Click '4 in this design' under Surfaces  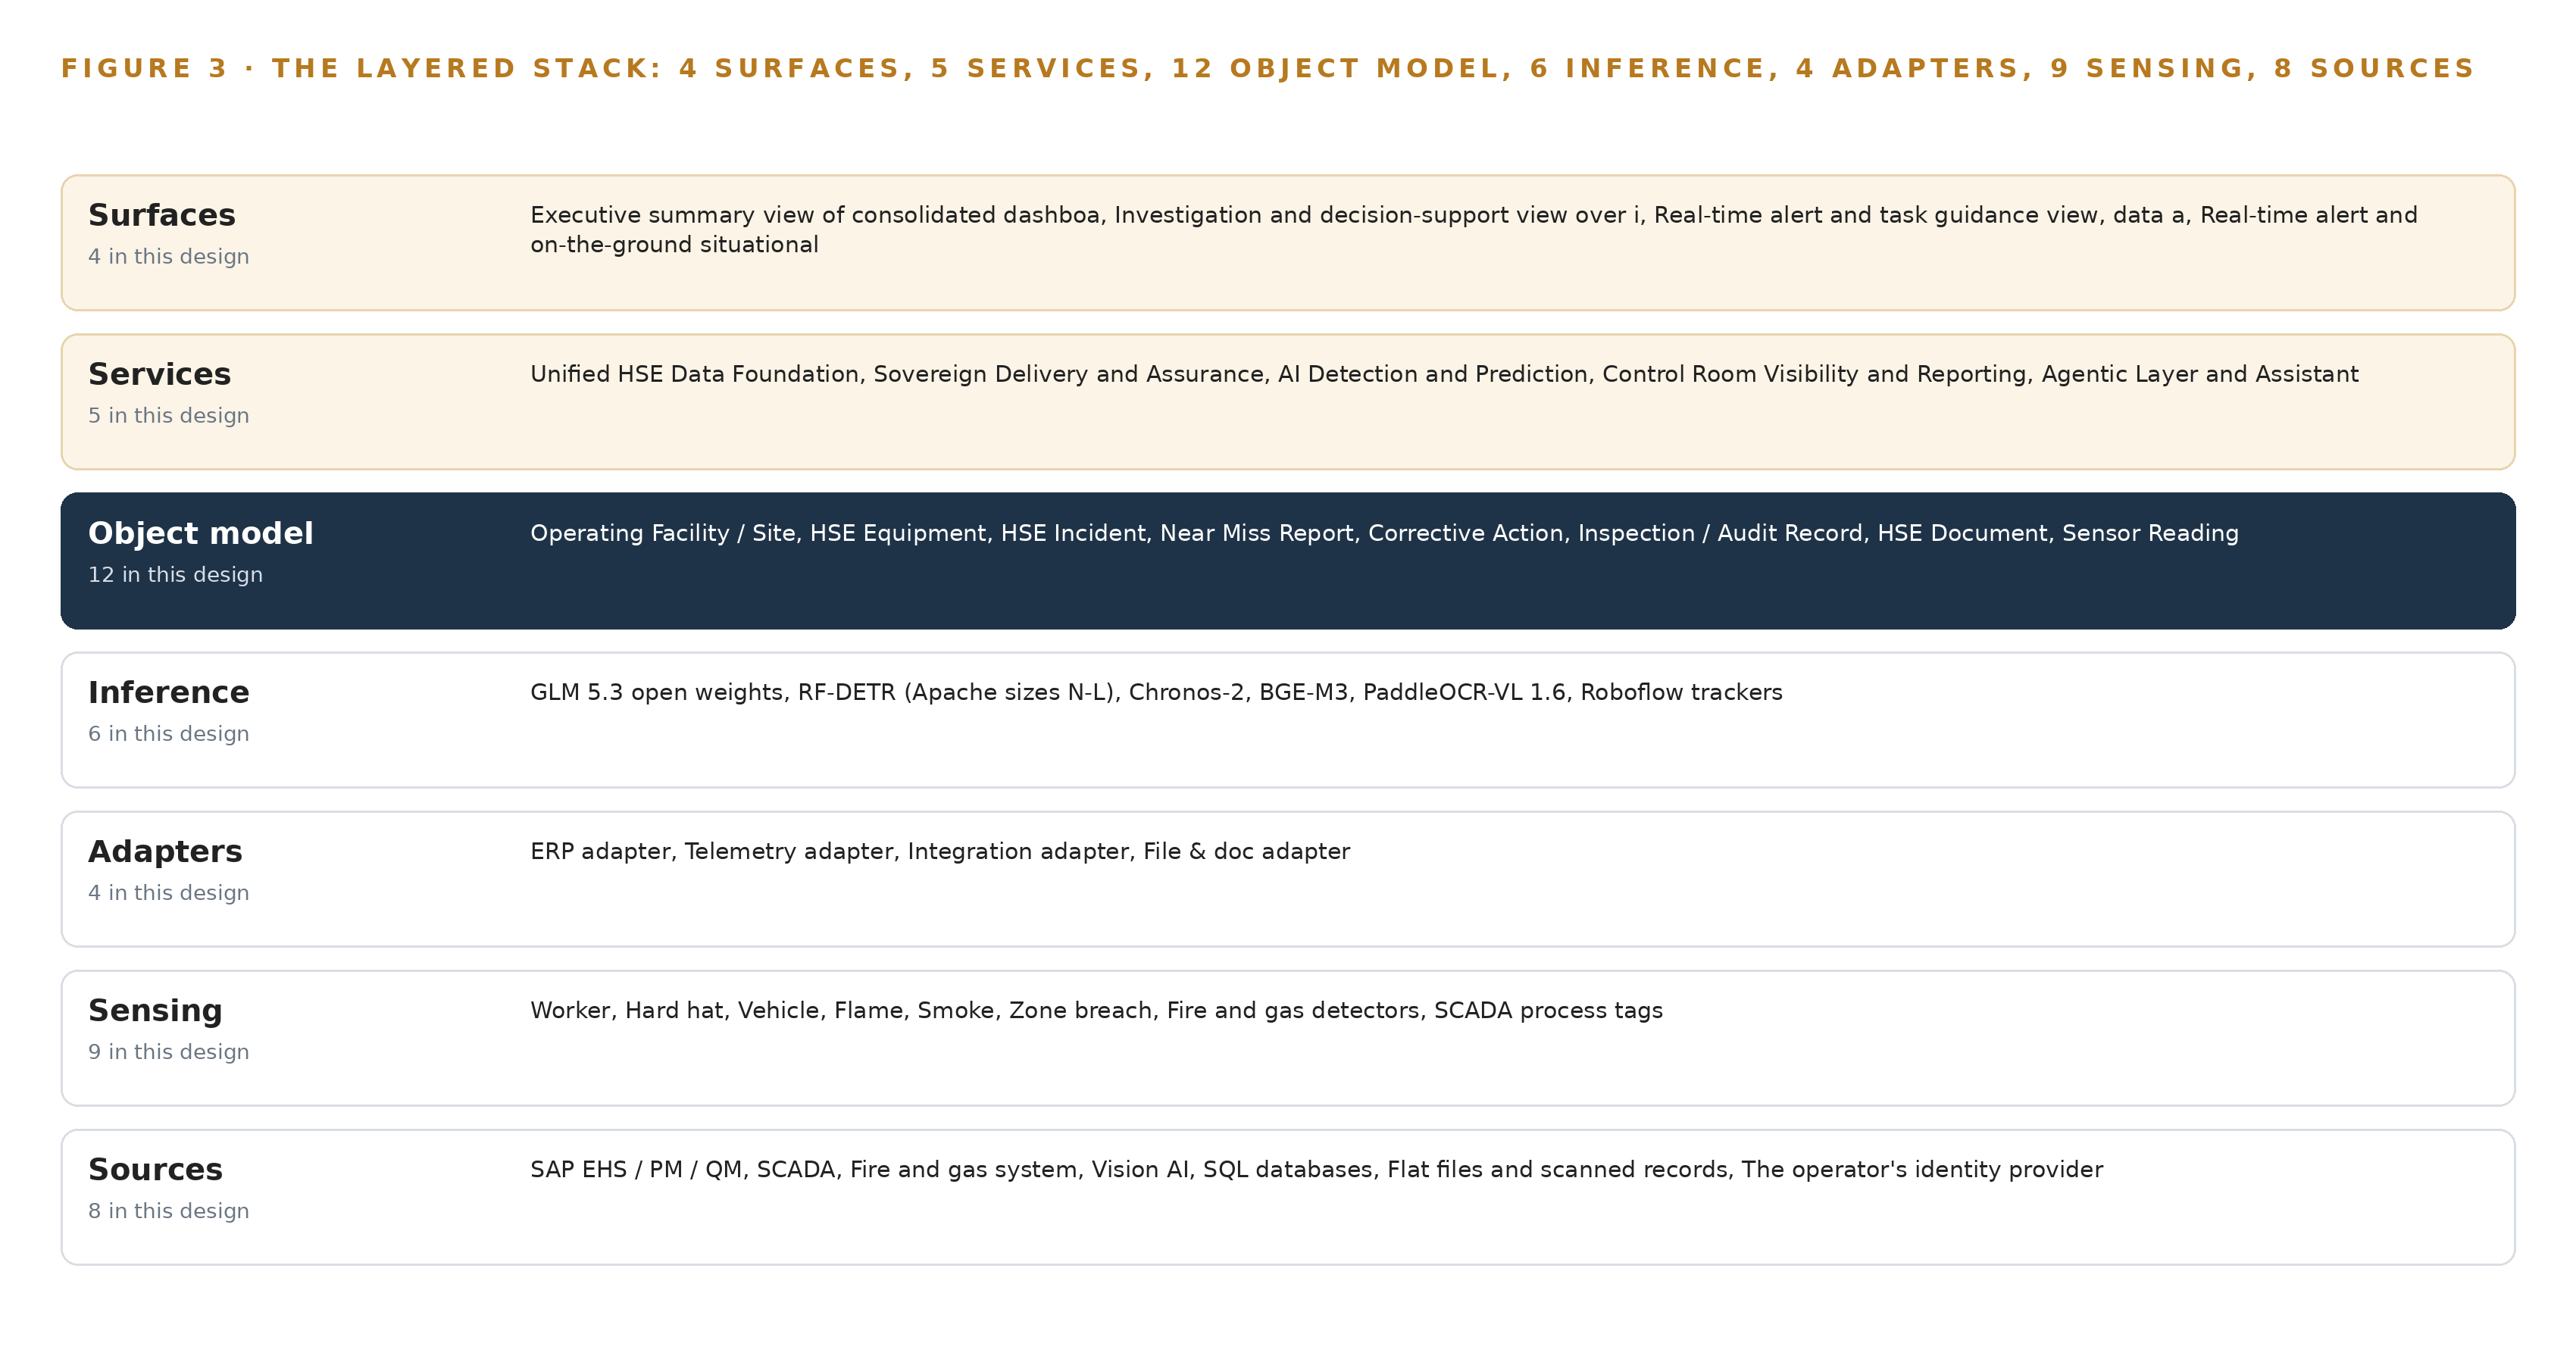[169, 256]
